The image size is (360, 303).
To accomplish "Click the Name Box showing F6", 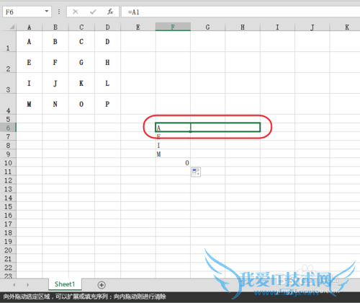I will 27,12.
